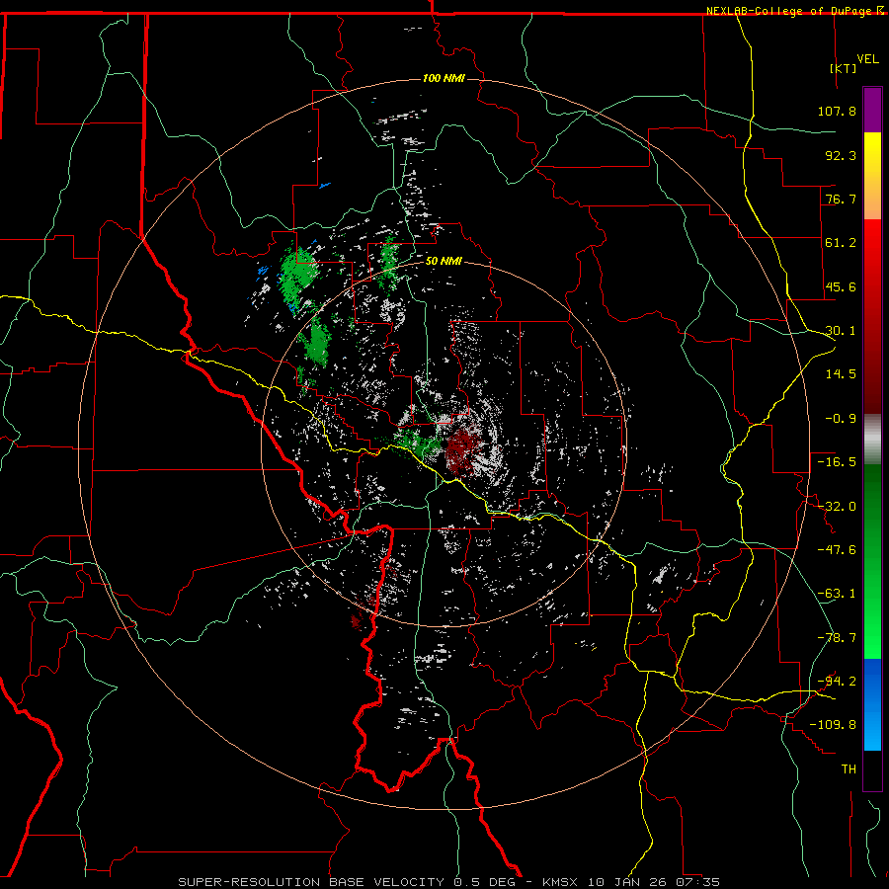Select the -16.5 legend value
This screenshot has width=889, height=889.
click(x=837, y=462)
